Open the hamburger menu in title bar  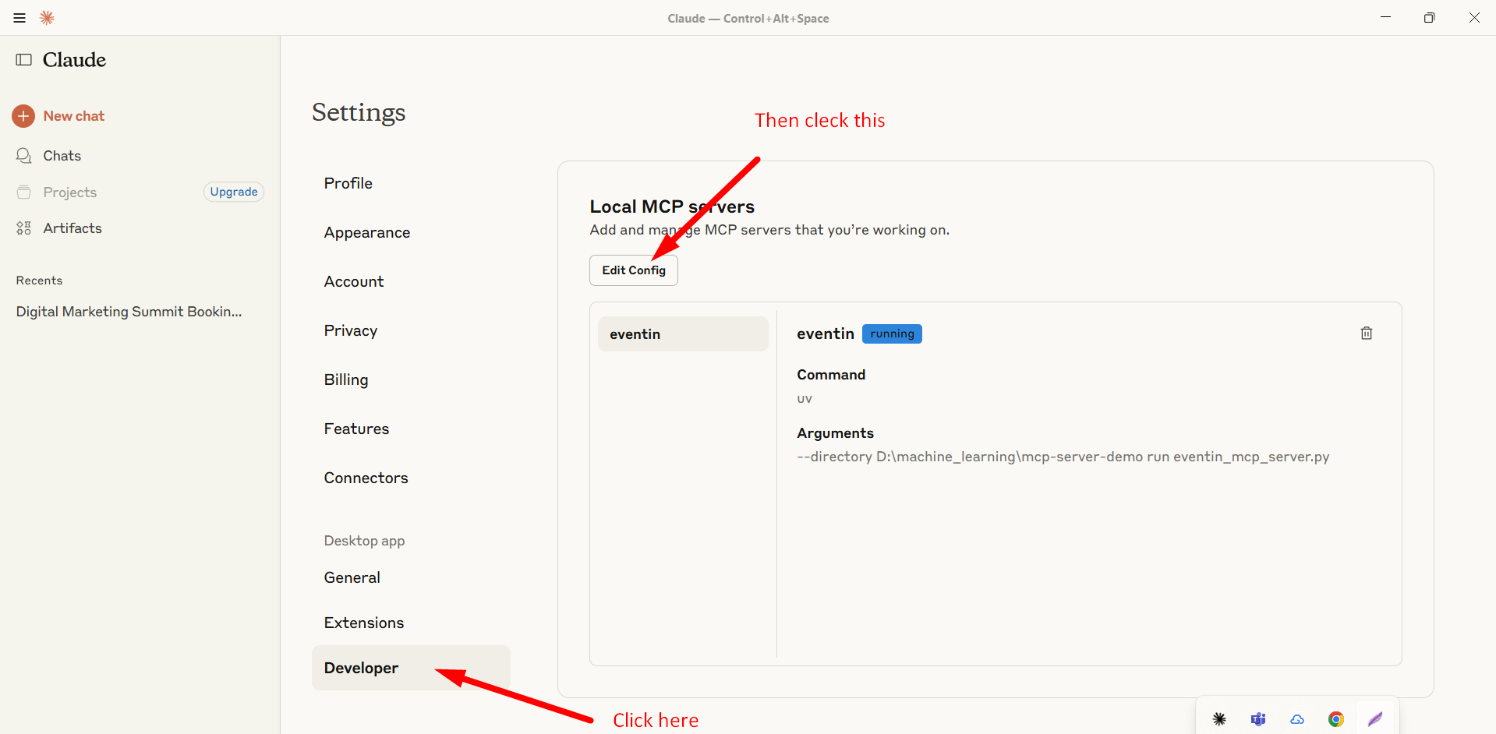19,18
